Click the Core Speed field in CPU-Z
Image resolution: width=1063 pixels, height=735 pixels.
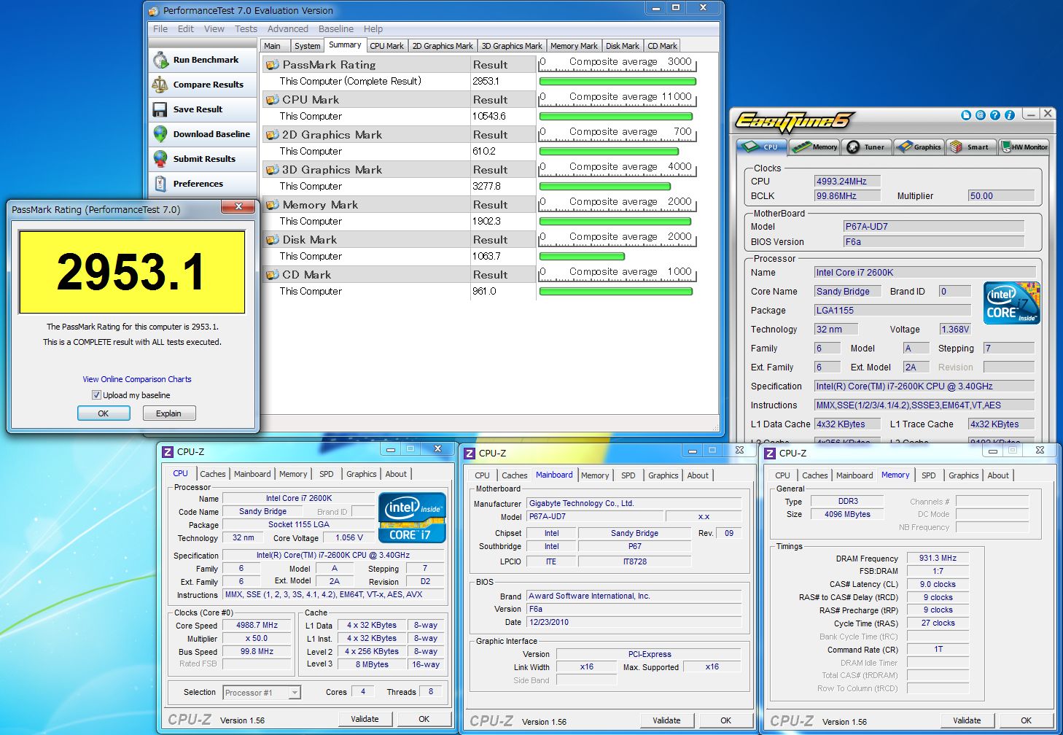[257, 626]
